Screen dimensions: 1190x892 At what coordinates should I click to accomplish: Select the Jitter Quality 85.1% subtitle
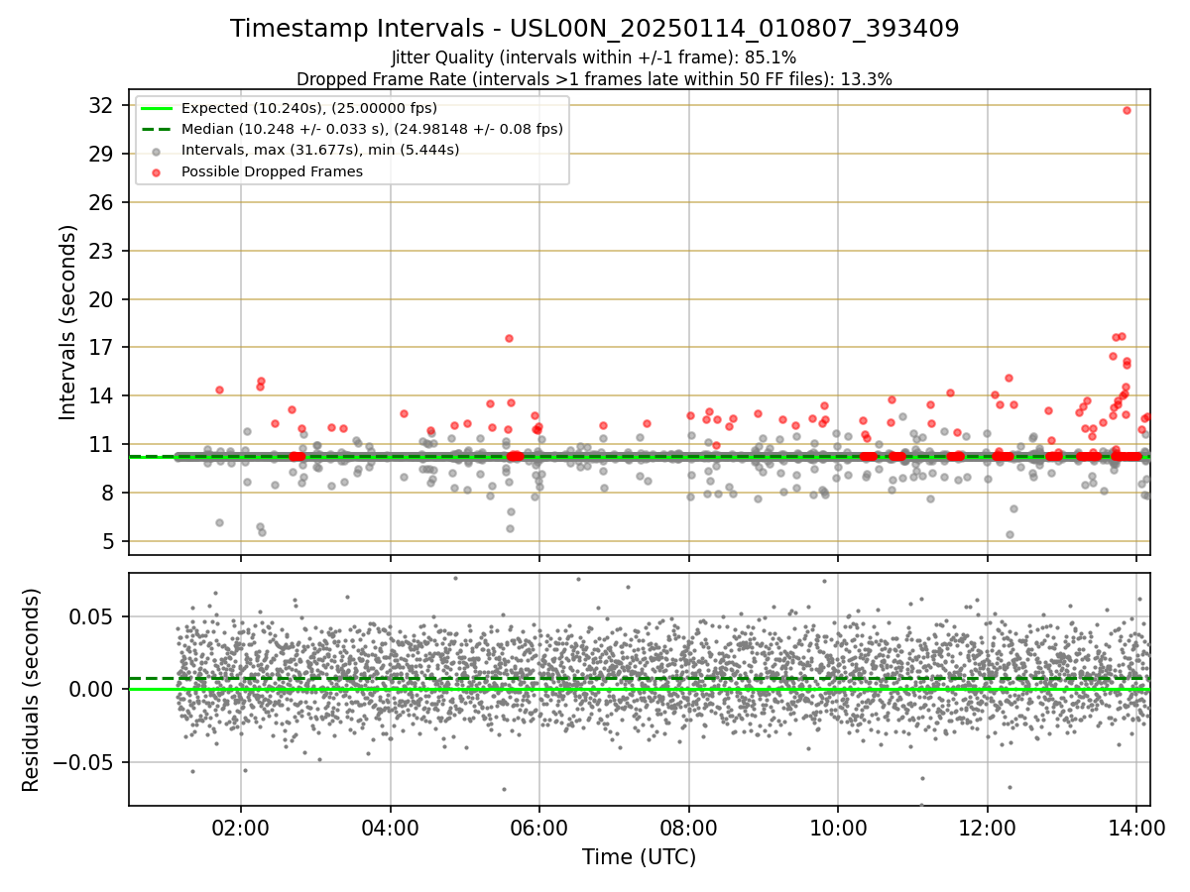coord(595,57)
